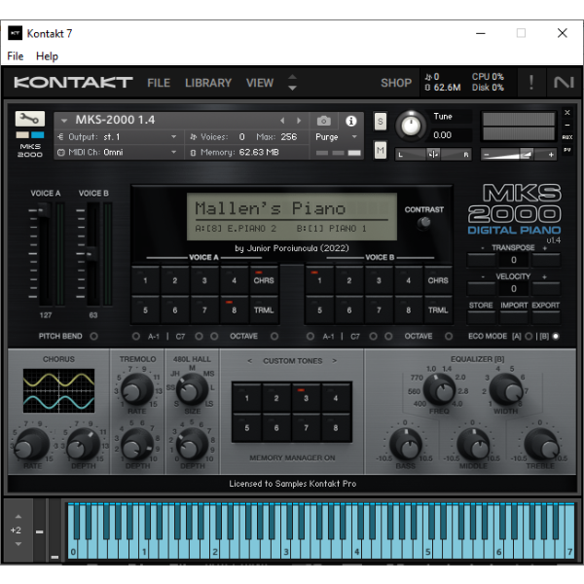Select Voice A tone button 8
Image resolution: width=584 pixels, height=584 pixels.
[x=234, y=310]
